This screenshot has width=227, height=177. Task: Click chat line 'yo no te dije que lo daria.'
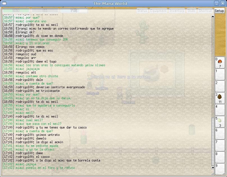click(x=37, y=98)
